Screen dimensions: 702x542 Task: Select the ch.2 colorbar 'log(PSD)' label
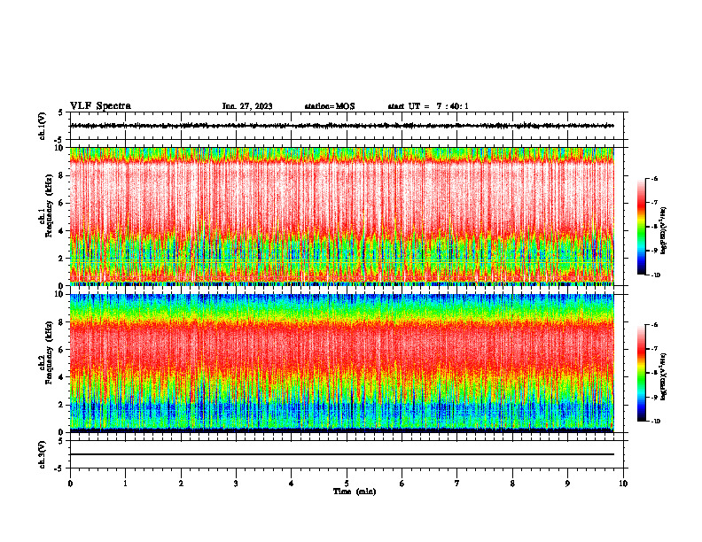coord(664,376)
